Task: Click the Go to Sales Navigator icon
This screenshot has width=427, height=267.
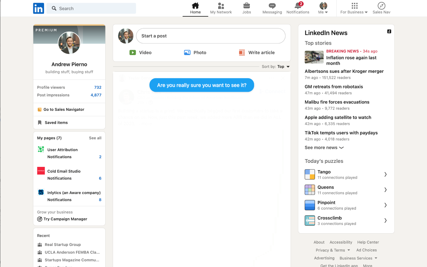Action: point(40,109)
